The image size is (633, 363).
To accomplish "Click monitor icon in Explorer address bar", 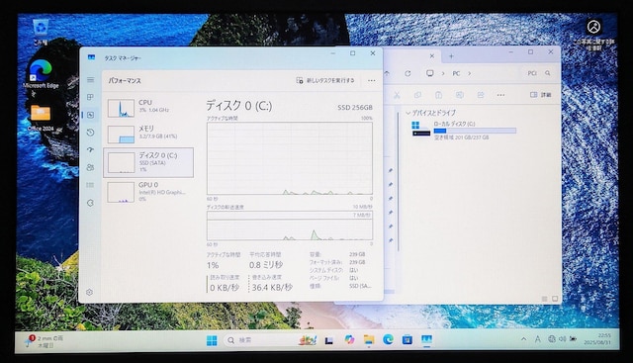I will coord(430,73).
